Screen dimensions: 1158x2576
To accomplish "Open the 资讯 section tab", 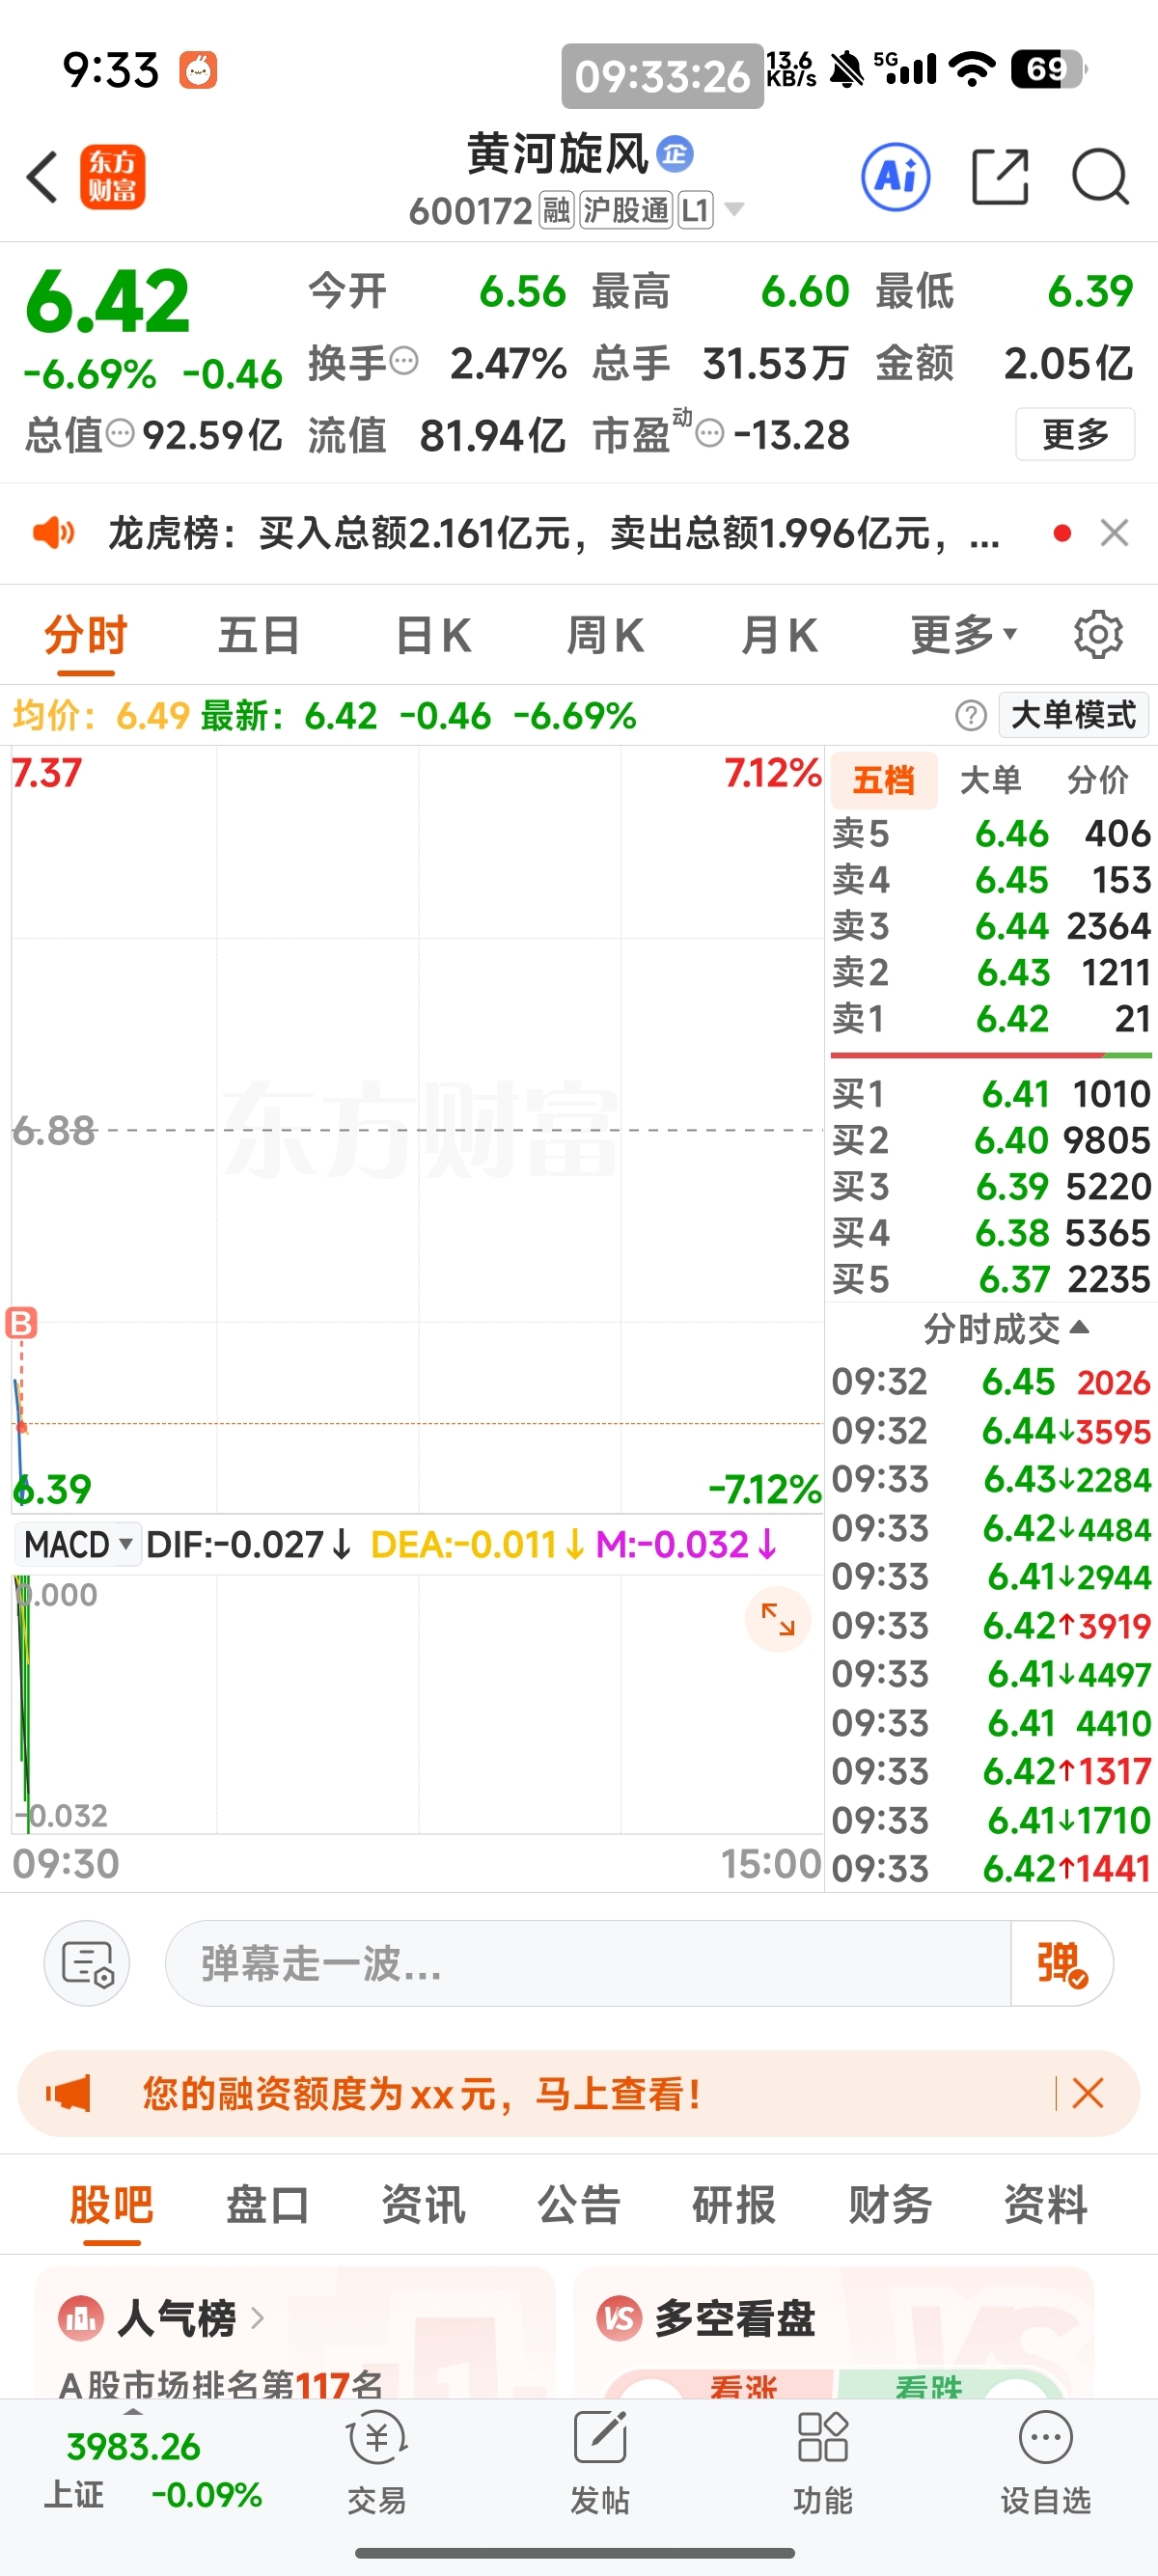I will pos(423,2204).
